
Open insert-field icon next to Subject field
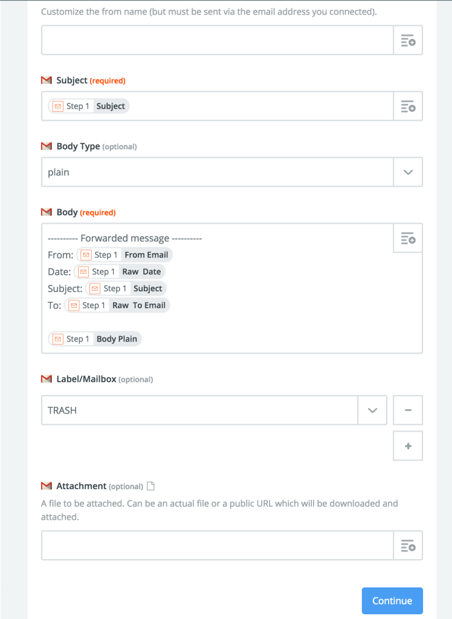click(x=408, y=106)
